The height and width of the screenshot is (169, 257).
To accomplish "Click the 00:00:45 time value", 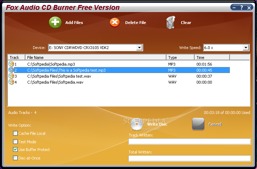I will (x=204, y=70).
